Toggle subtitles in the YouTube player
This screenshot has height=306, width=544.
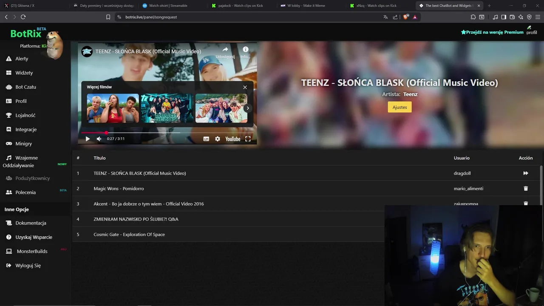tap(206, 139)
